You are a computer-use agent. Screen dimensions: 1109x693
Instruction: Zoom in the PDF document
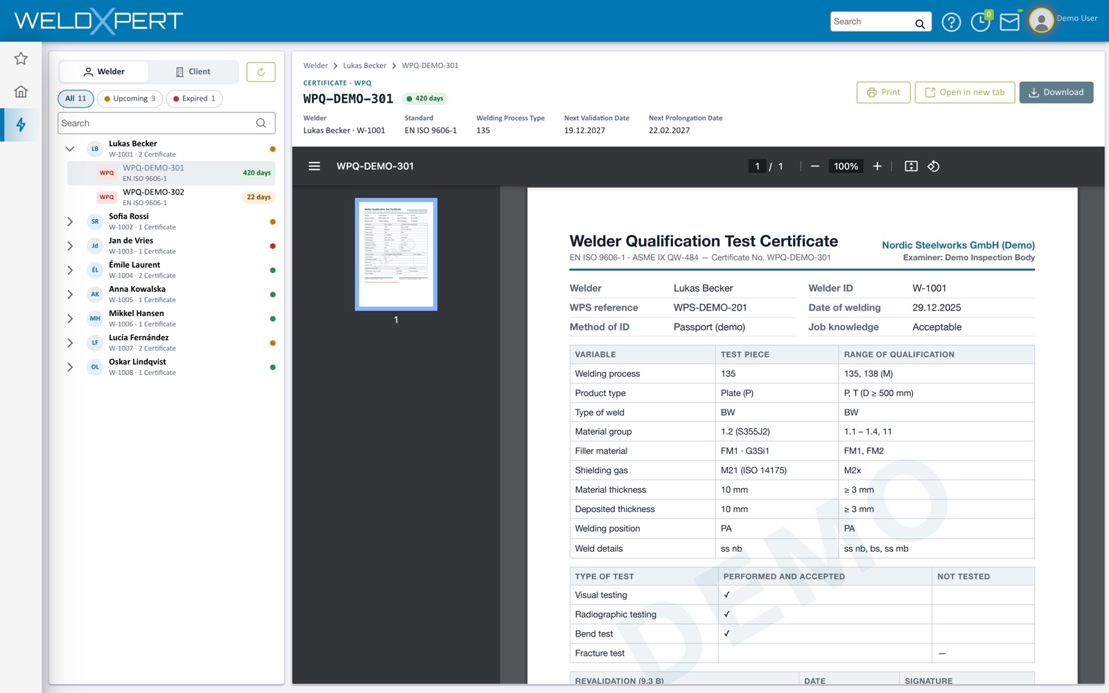pos(877,166)
